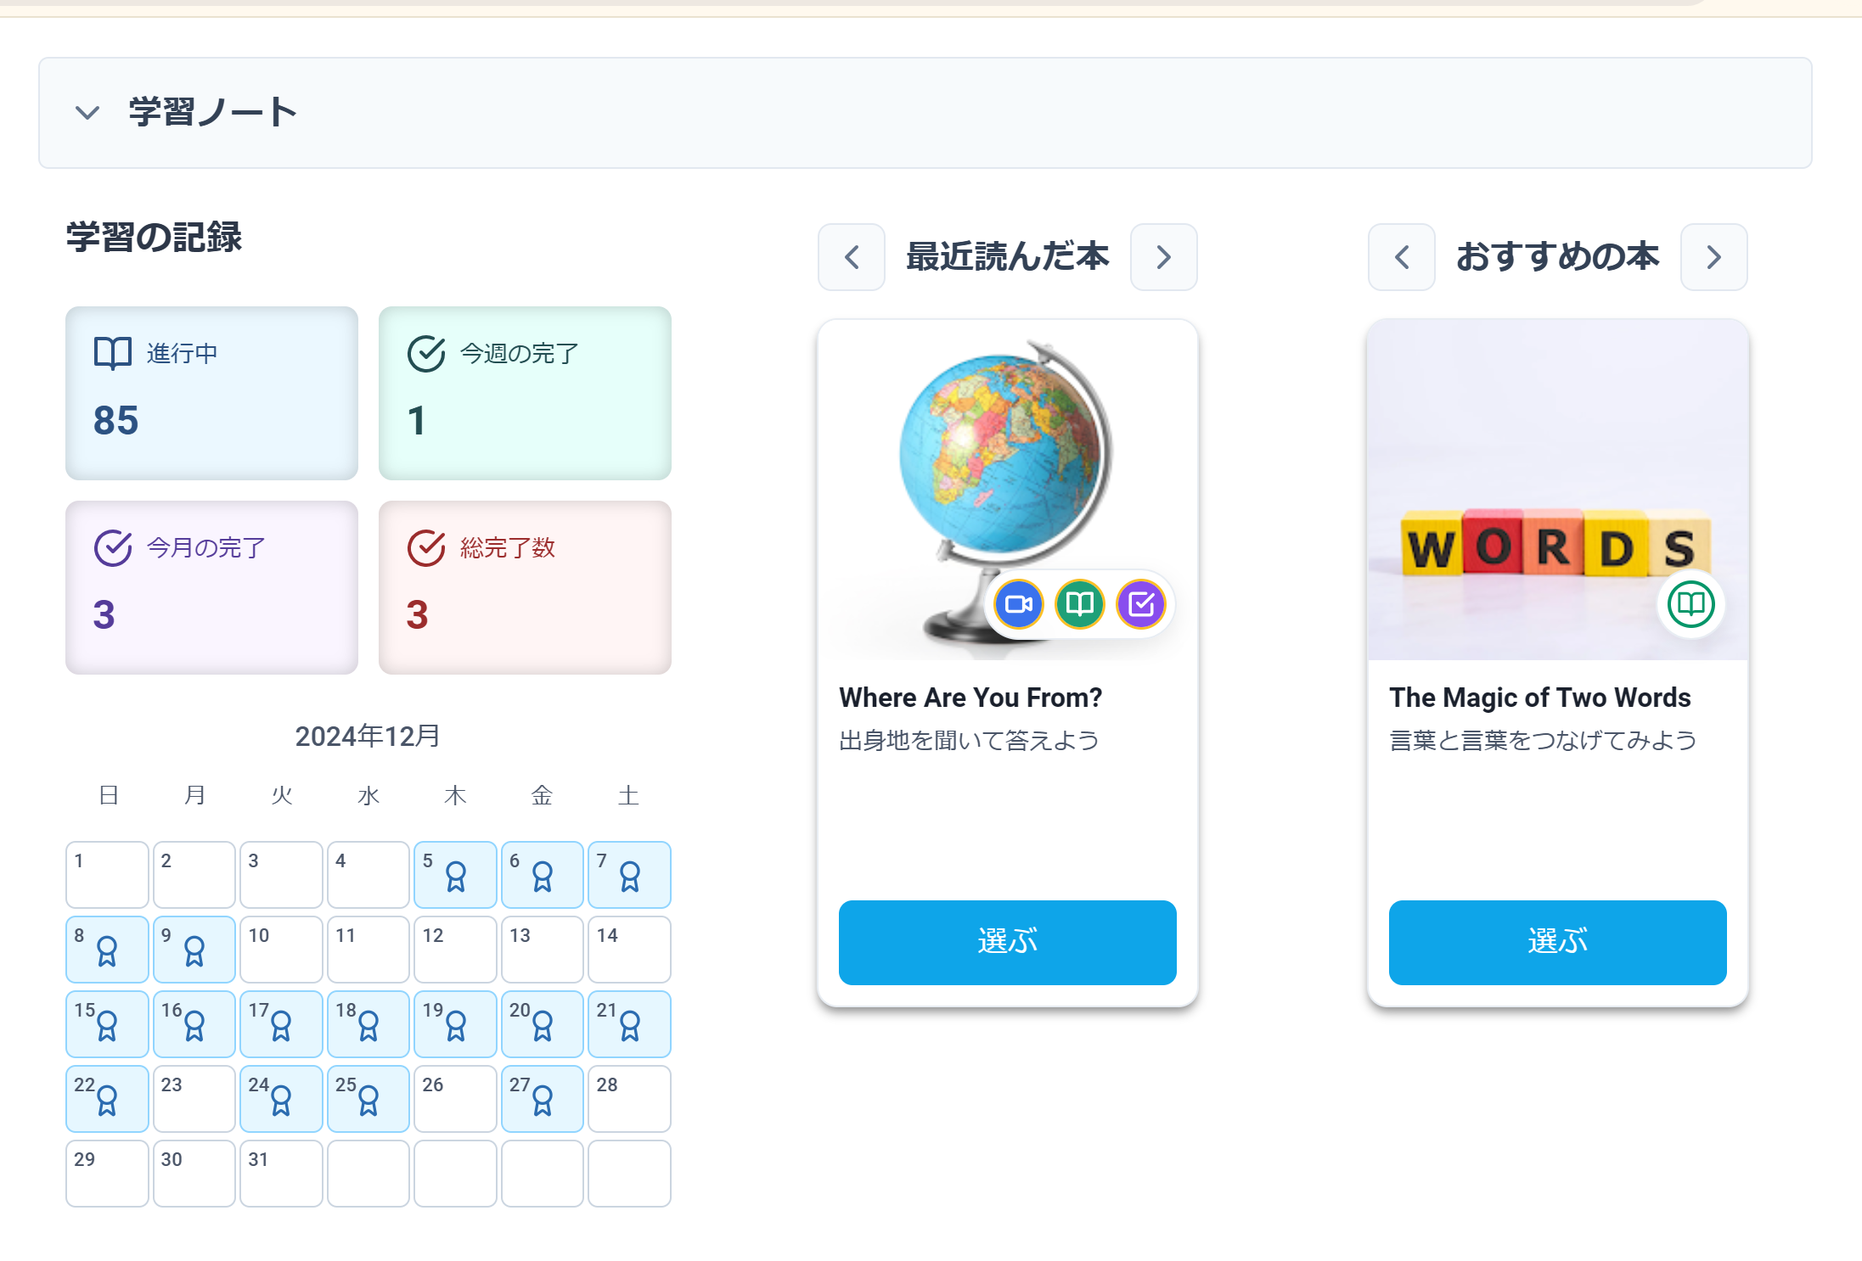Collapse the 学習ノート section chevron
The width and height of the screenshot is (1862, 1261).
pyautogui.click(x=87, y=112)
